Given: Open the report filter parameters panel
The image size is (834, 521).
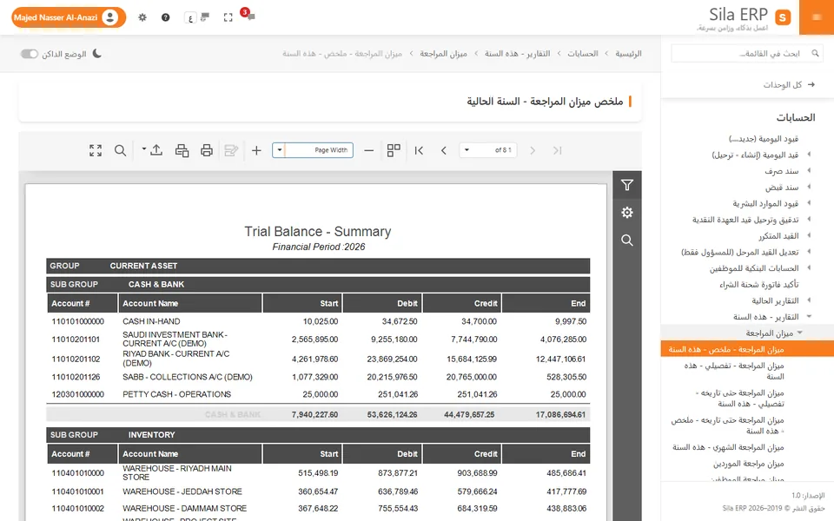Looking at the screenshot, I should point(627,185).
